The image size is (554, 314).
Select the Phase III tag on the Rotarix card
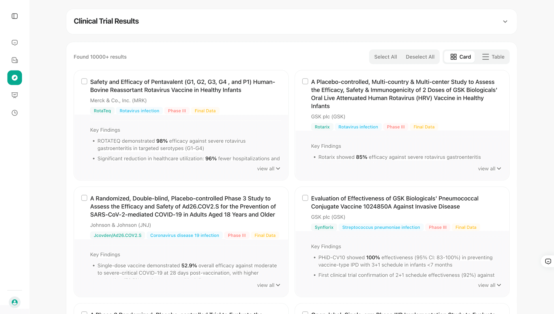pyautogui.click(x=396, y=127)
